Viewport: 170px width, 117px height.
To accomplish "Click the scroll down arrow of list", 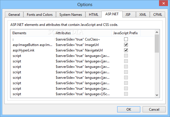I will click(157, 95).
